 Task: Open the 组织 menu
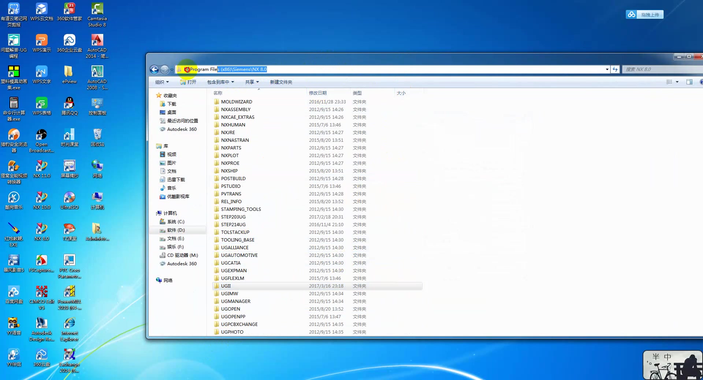click(162, 82)
